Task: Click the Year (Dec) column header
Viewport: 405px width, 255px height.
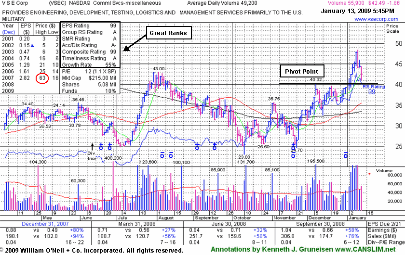Action: click(9, 29)
